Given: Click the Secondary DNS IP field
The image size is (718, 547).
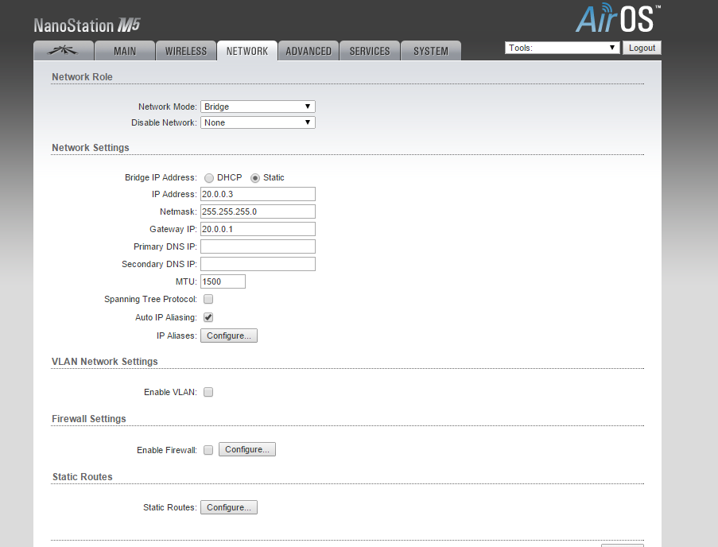Looking at the screenshot, I should tap(258, 264).
